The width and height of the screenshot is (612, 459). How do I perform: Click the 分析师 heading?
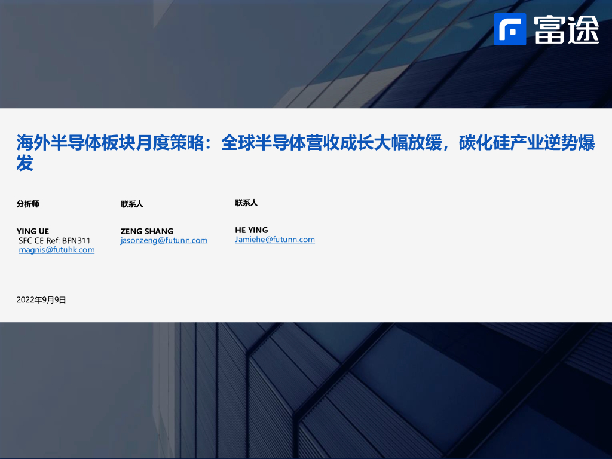[x=28, y=204]
